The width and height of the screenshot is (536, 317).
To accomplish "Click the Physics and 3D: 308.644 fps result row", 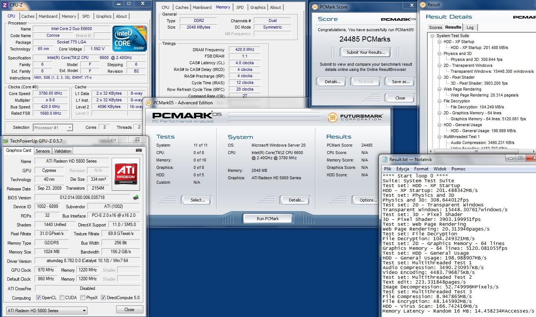I will pos(476,59).
